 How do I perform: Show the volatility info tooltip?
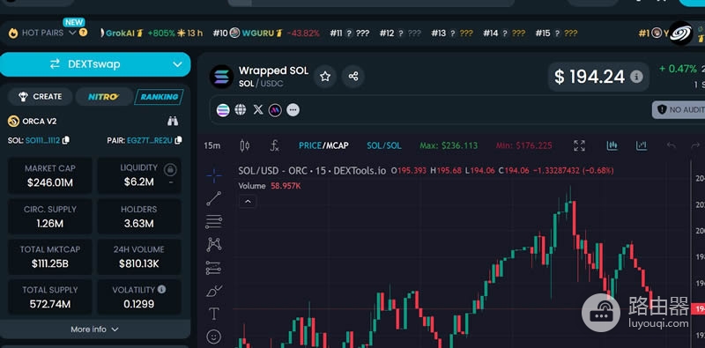(x=161, y=289)
